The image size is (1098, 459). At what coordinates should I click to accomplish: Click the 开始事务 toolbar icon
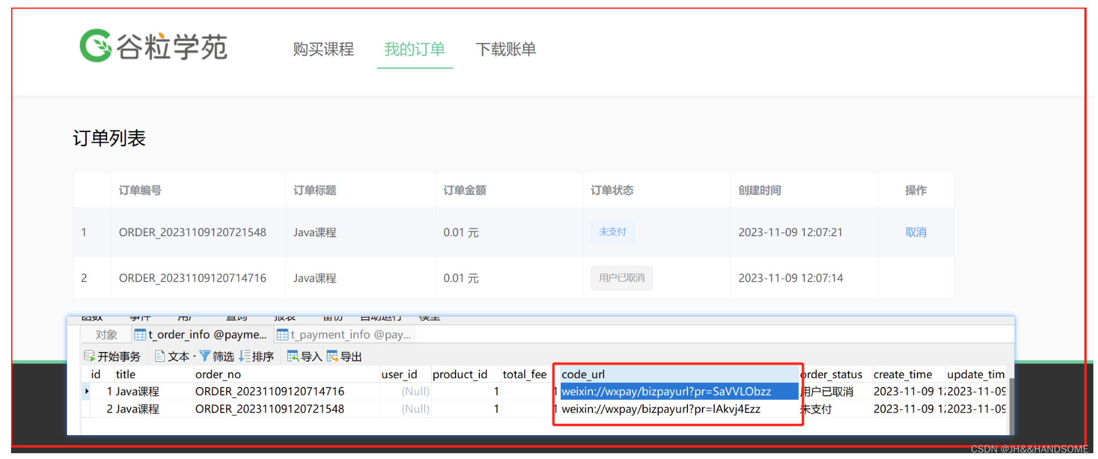tap(89, 356)
